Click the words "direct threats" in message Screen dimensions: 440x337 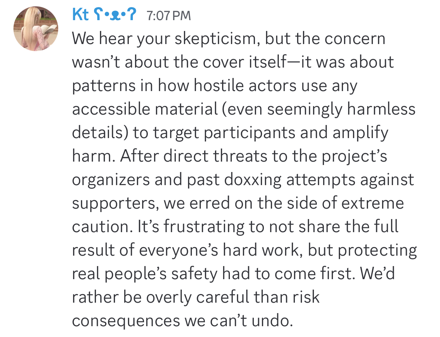point(215,156)
